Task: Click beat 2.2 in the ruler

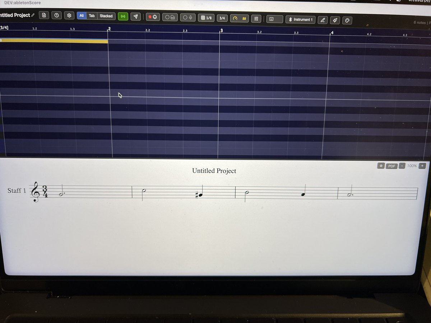Action: click(148, 31)
